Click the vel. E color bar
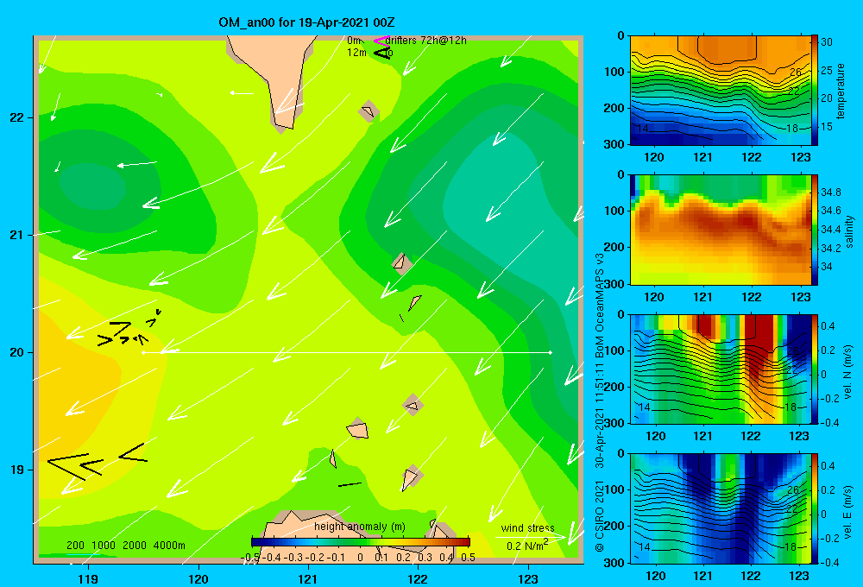863x587 pixels. click(815, 508)
